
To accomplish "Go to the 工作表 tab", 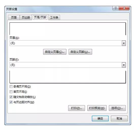I will click(x=54, y=17).
